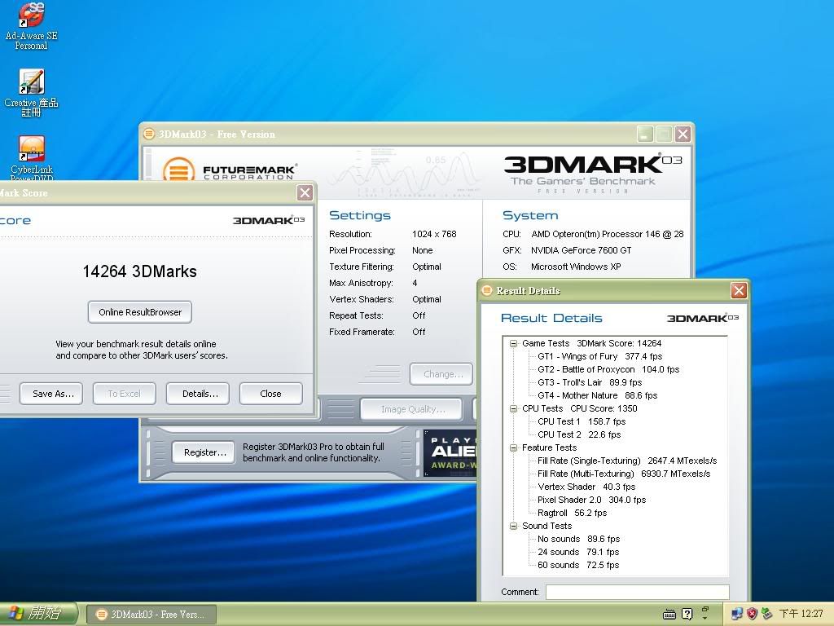Image resolution: width=834 pixels, height=626 pixels.
Task: Click the Safely Remove Hardware tray icon
Action: click(766, 614)
